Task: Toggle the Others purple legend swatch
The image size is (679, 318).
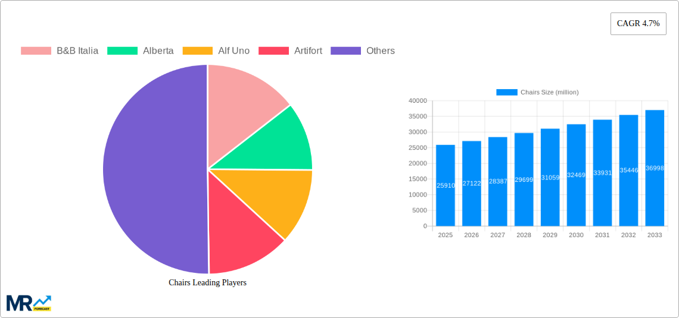Action: (x=345, y=51)
